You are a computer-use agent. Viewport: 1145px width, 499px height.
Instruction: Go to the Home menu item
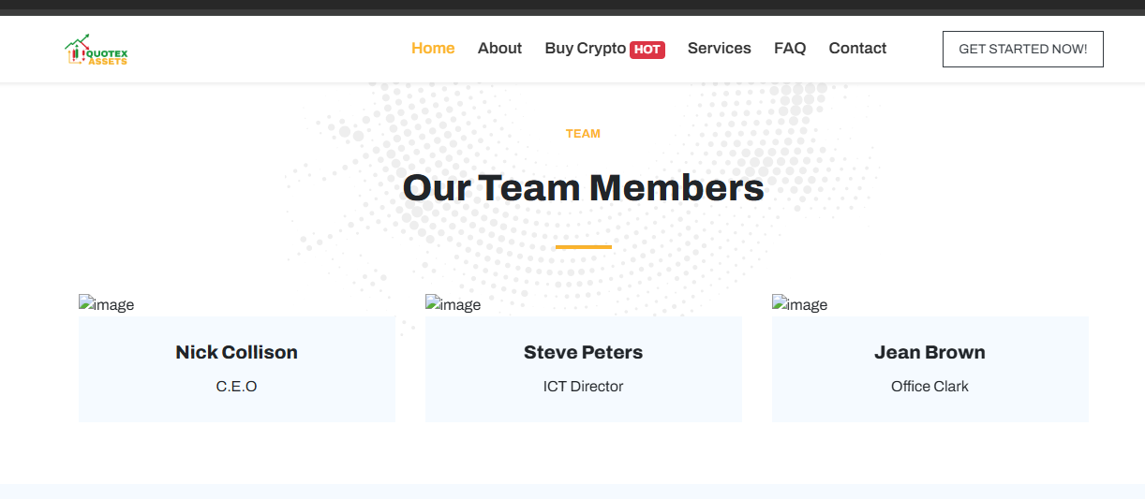433,49
